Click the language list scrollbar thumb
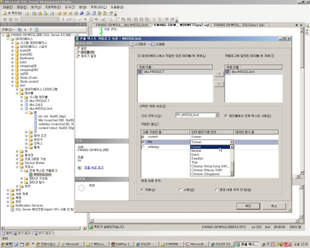 click(232, 167)
